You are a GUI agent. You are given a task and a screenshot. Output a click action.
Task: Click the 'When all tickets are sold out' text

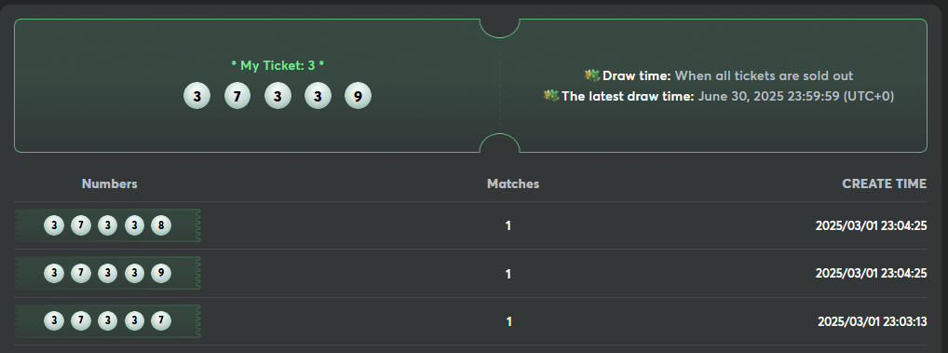coord(764,75)
